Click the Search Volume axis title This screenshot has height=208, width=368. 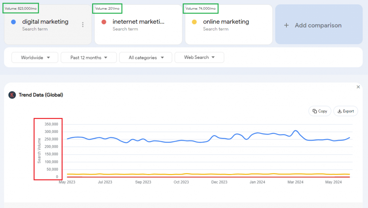click(x=39, y=151)
